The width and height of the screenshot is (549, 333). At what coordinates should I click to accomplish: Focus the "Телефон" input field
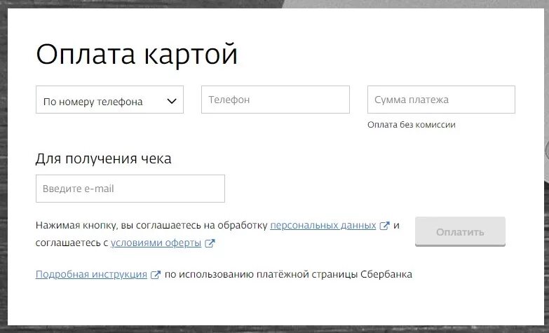click(275, 100)
